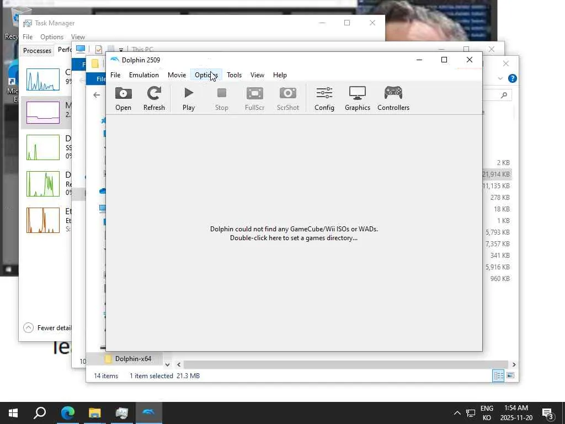Click Fewer details in Task Manager
This screenshot has height=424, width=565.
(47, 328)
